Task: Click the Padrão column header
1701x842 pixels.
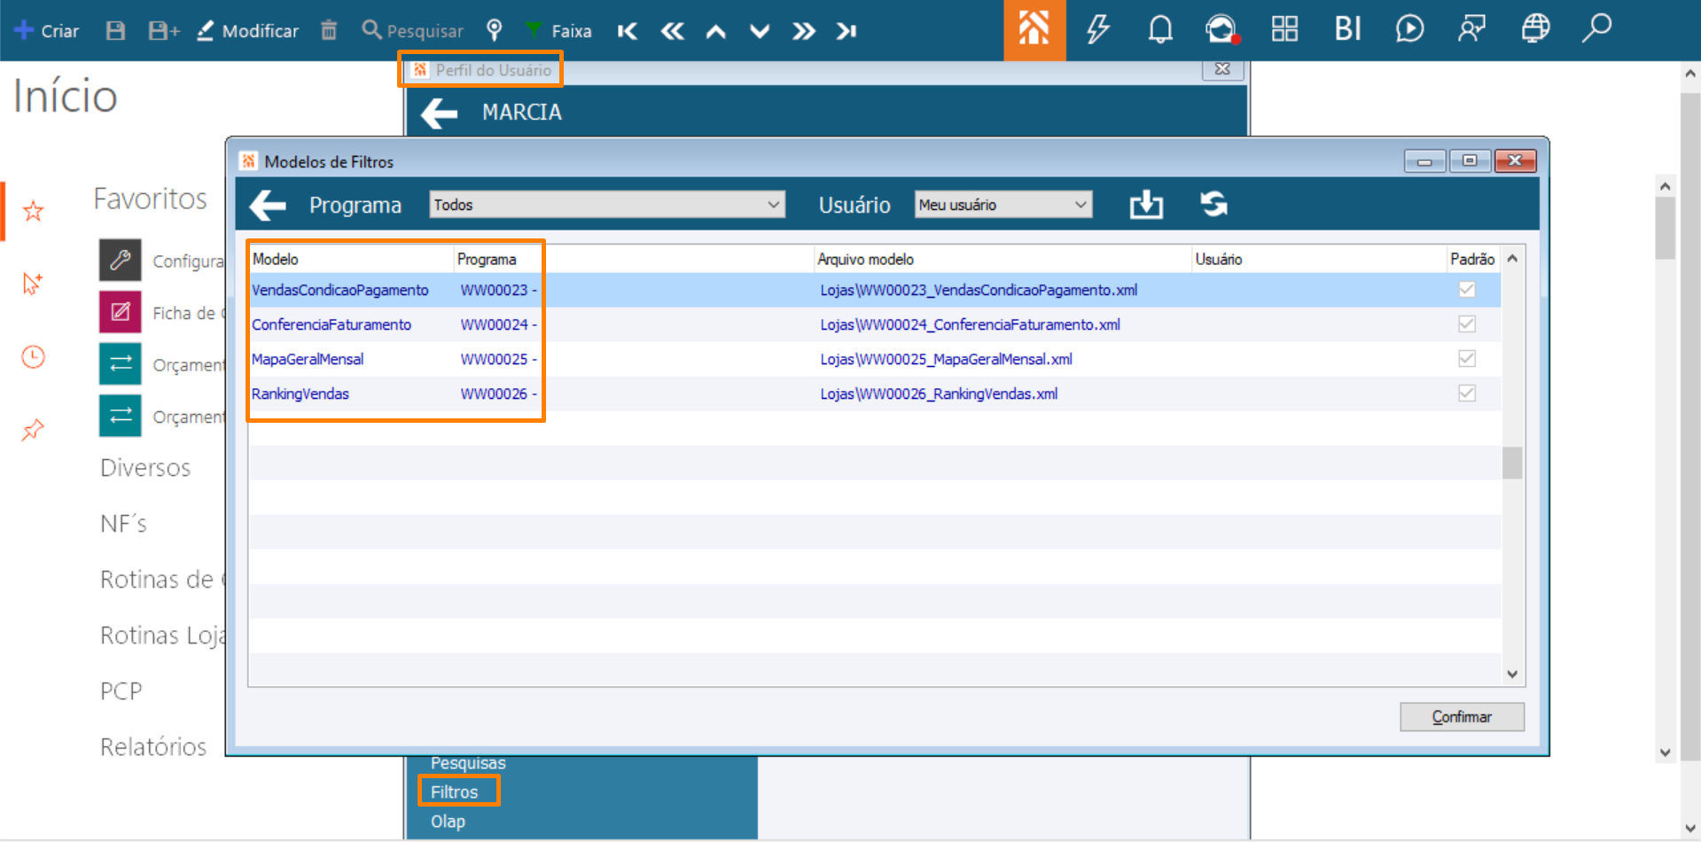Action: [x=1472, y=259]
